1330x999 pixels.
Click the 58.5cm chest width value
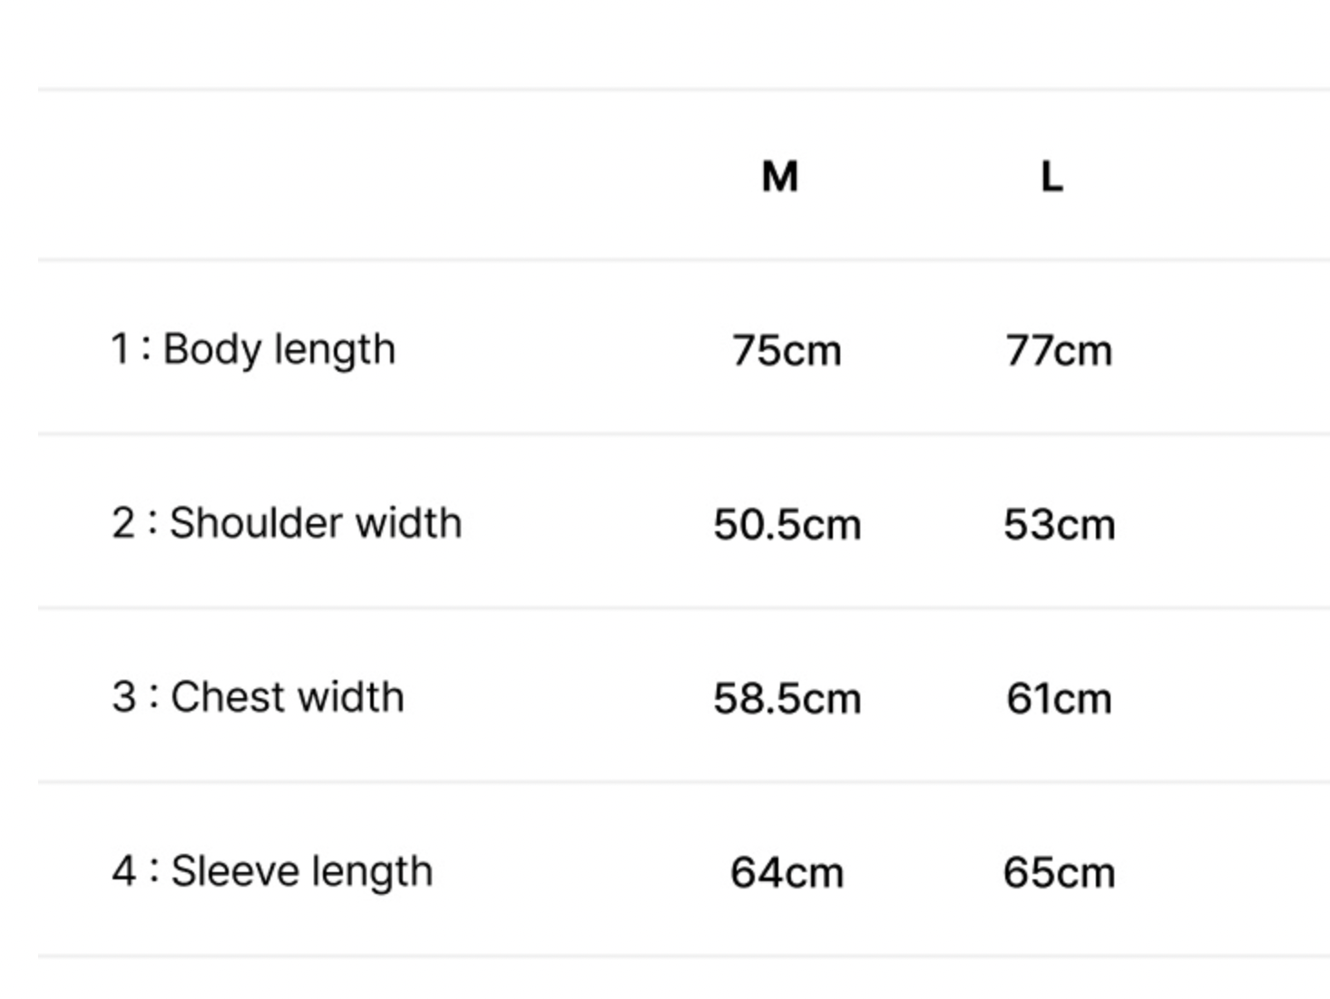pos(787,699)
